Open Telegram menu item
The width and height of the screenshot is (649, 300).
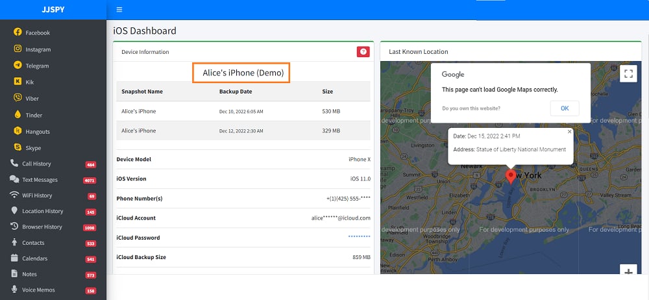[37, 66]
